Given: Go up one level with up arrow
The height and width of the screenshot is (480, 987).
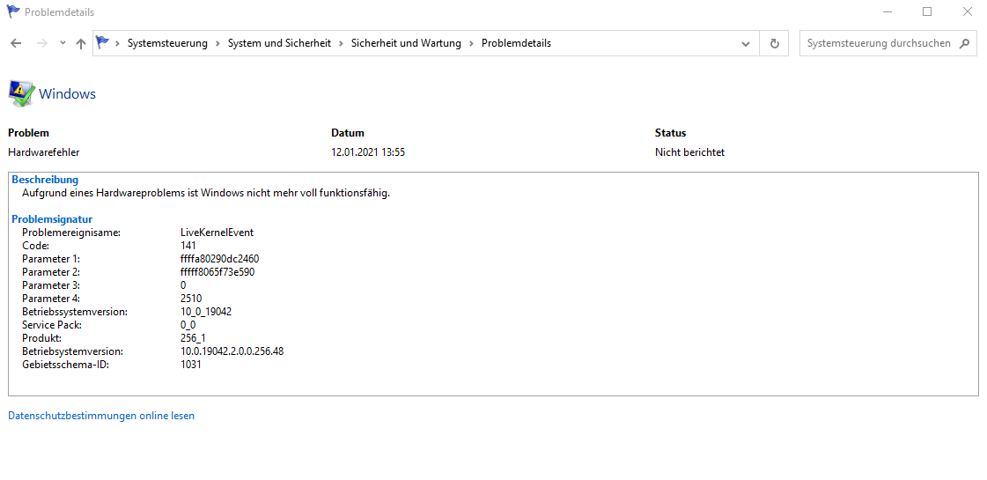Looking at the screenshot, I should click(81, 43).
